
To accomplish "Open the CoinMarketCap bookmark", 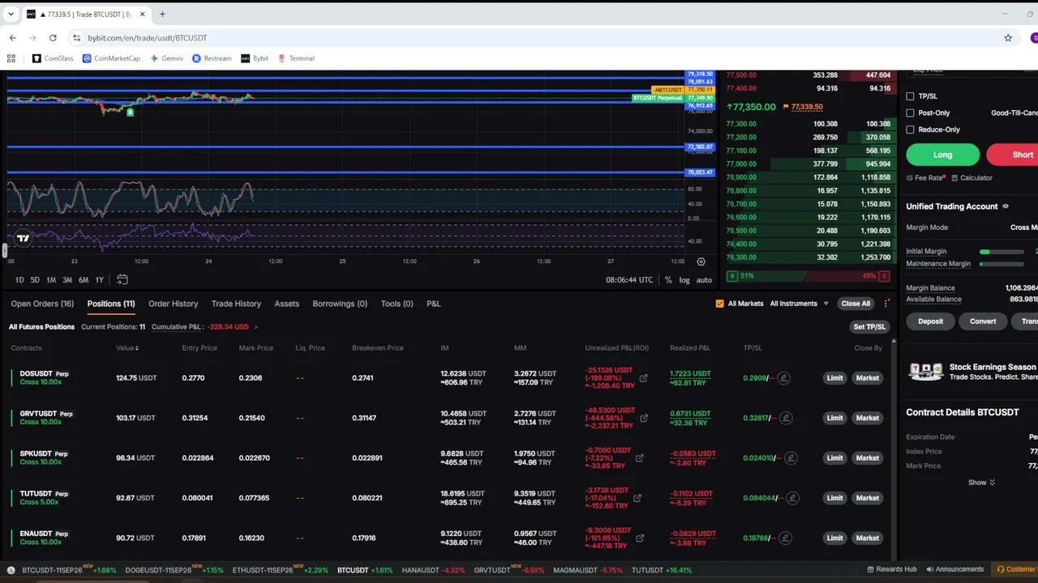I will (111, 58).
